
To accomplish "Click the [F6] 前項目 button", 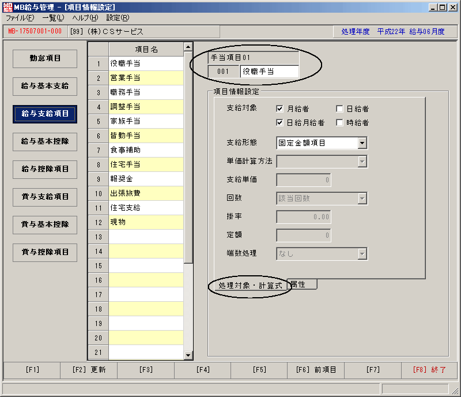I will click(x=316, y=370).
